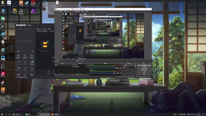Screen dimensions: 206x116
Task: Move the source down in the Sources panel
Action: pyautogui.click(x=82, y=74)
